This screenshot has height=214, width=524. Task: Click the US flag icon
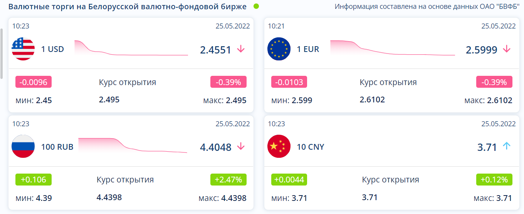pyautogui.click(x=23, y=49)
